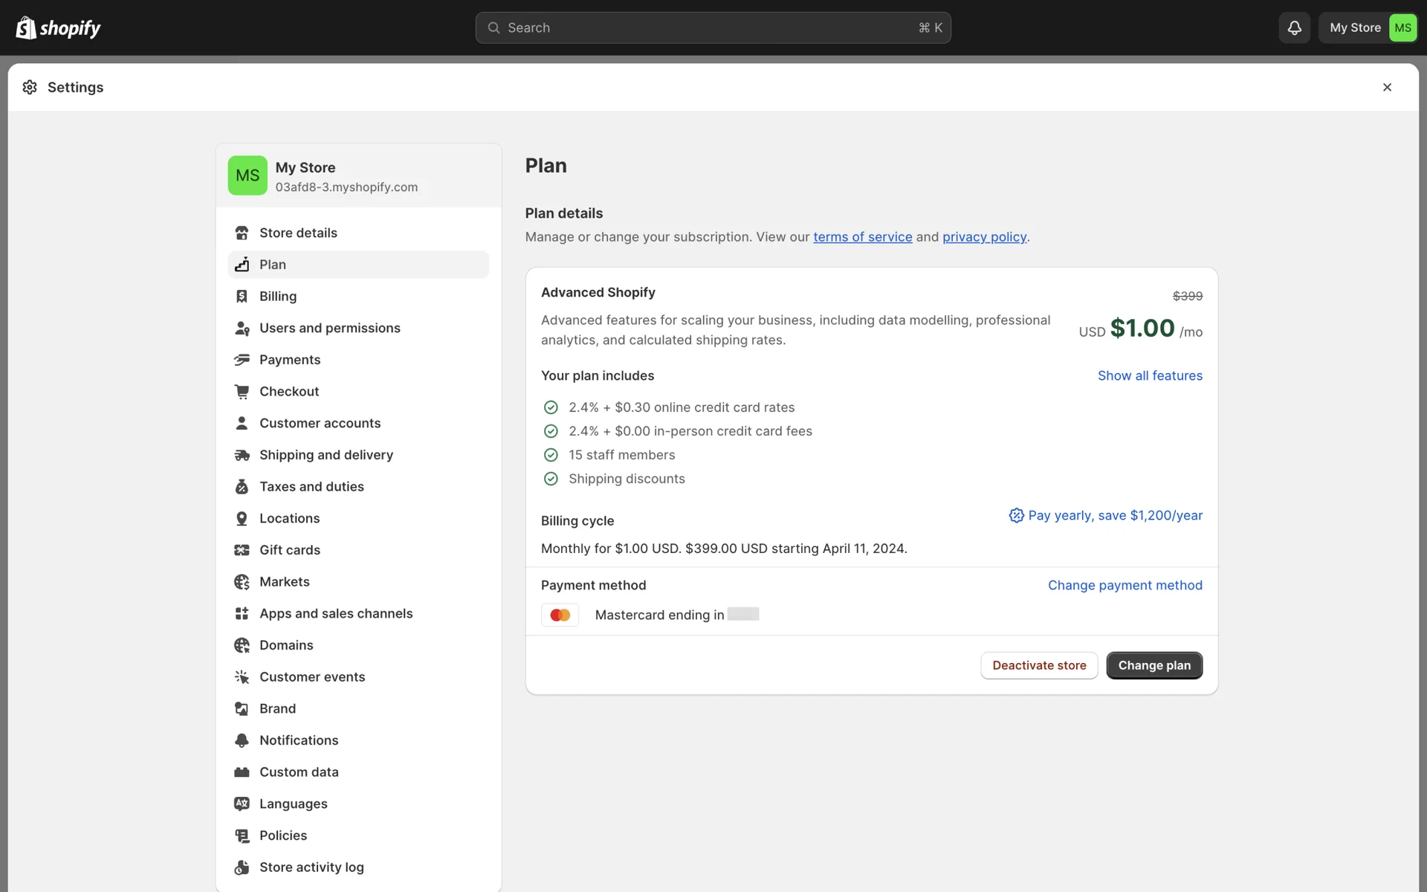Select Checkout in the settings sidebar
This screenshot has height=892, width=1427.
pos(288,392)
